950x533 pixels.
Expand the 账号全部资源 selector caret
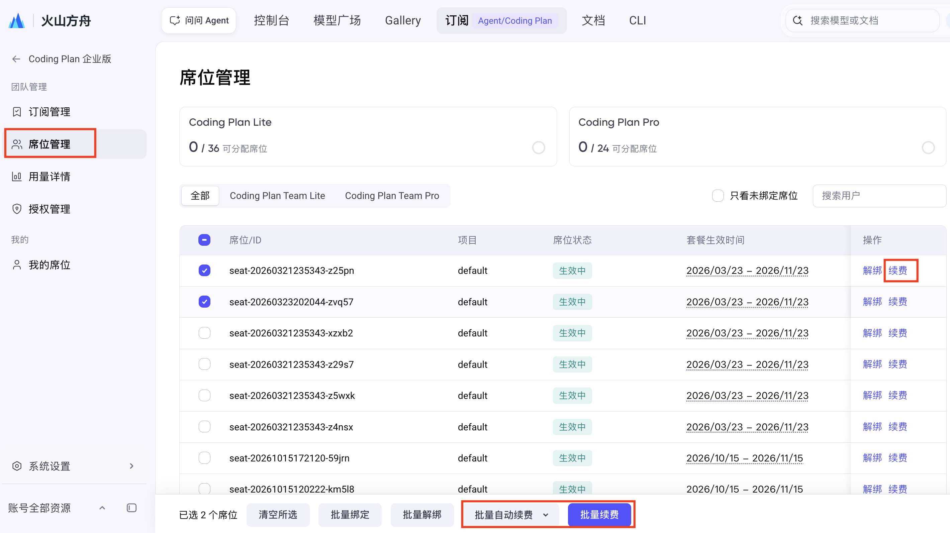tap(102, 508)
